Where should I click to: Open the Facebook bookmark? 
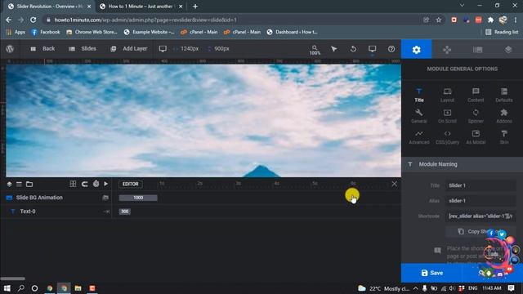pyautogui.click(x=46, y=32)
